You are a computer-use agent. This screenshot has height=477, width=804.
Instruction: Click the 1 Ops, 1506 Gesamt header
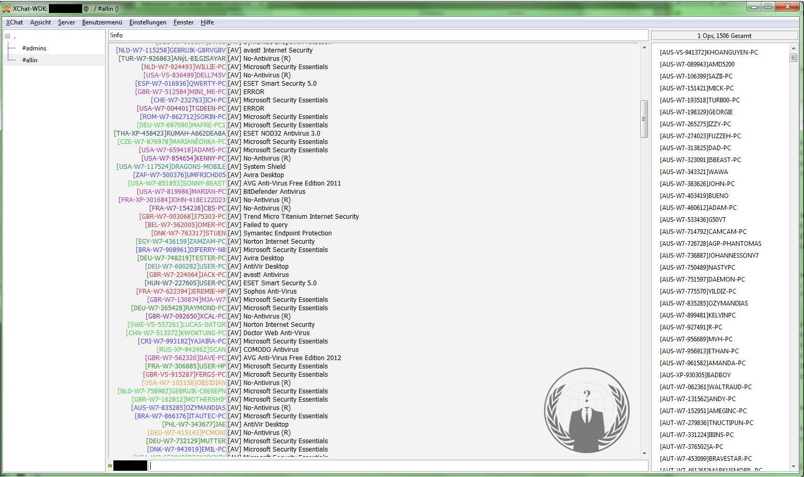pos(724,36)
